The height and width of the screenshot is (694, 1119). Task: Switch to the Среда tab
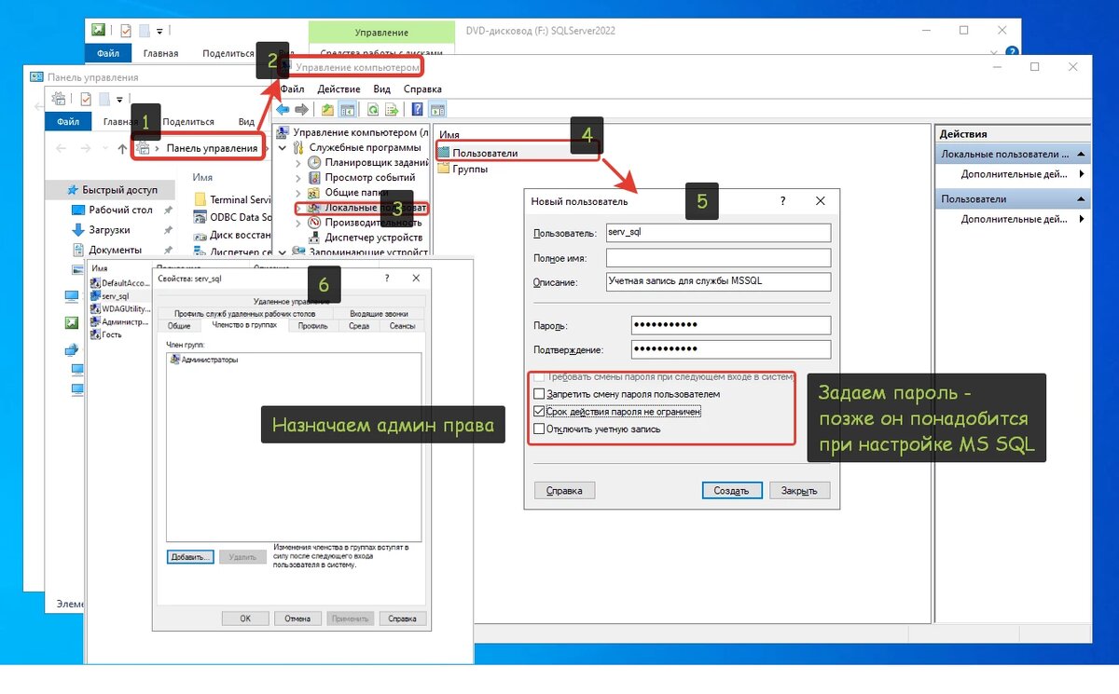pos(359,326)
